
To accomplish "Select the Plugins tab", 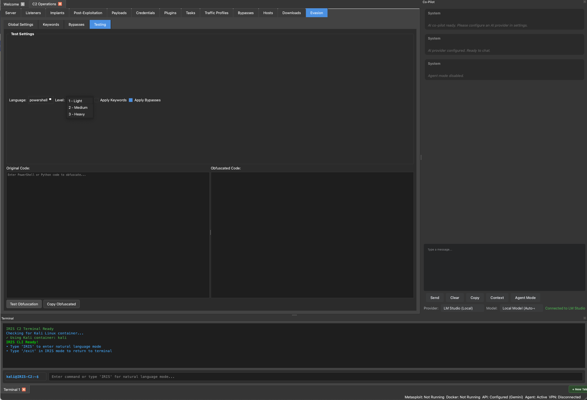I will click(170, 13).
